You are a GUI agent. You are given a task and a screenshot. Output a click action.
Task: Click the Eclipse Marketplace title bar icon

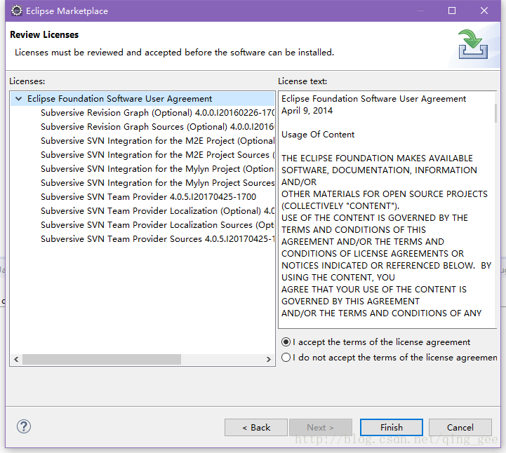pos(17,11)
